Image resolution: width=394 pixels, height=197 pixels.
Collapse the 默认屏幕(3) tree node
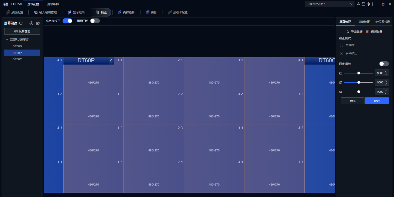click(7, 39)
